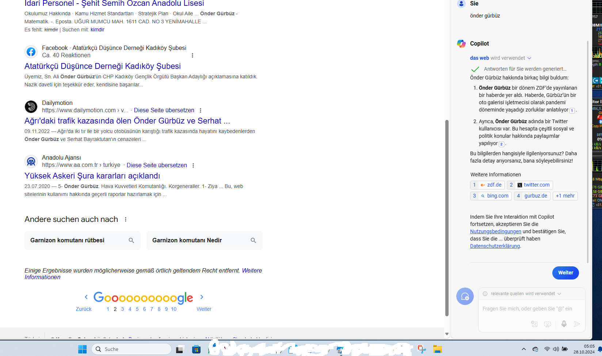Click the Copilot logo in the sidebar
Screen dimensions: 602x356
pos(461,44)
